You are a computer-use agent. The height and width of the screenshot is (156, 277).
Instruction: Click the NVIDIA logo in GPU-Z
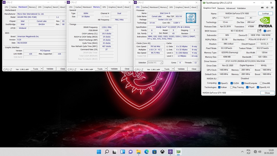(x=265, y=22)
